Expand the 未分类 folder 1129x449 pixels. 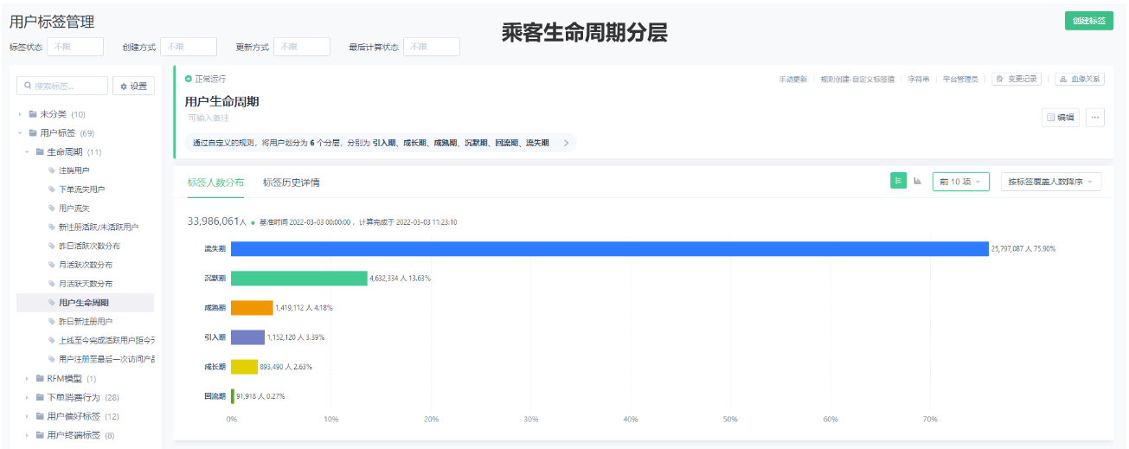[x=21, y=114]
